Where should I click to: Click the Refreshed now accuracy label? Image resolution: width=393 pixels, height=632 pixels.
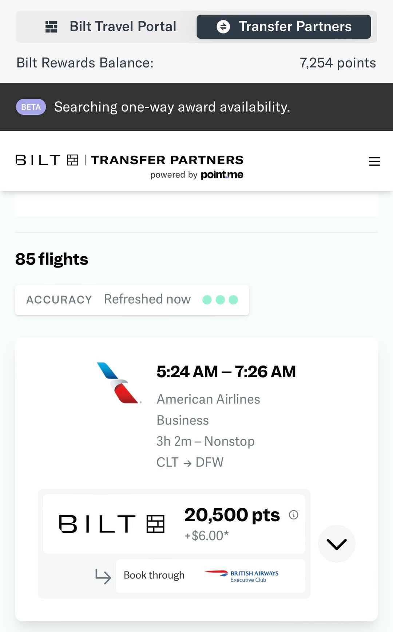[147, 299]
